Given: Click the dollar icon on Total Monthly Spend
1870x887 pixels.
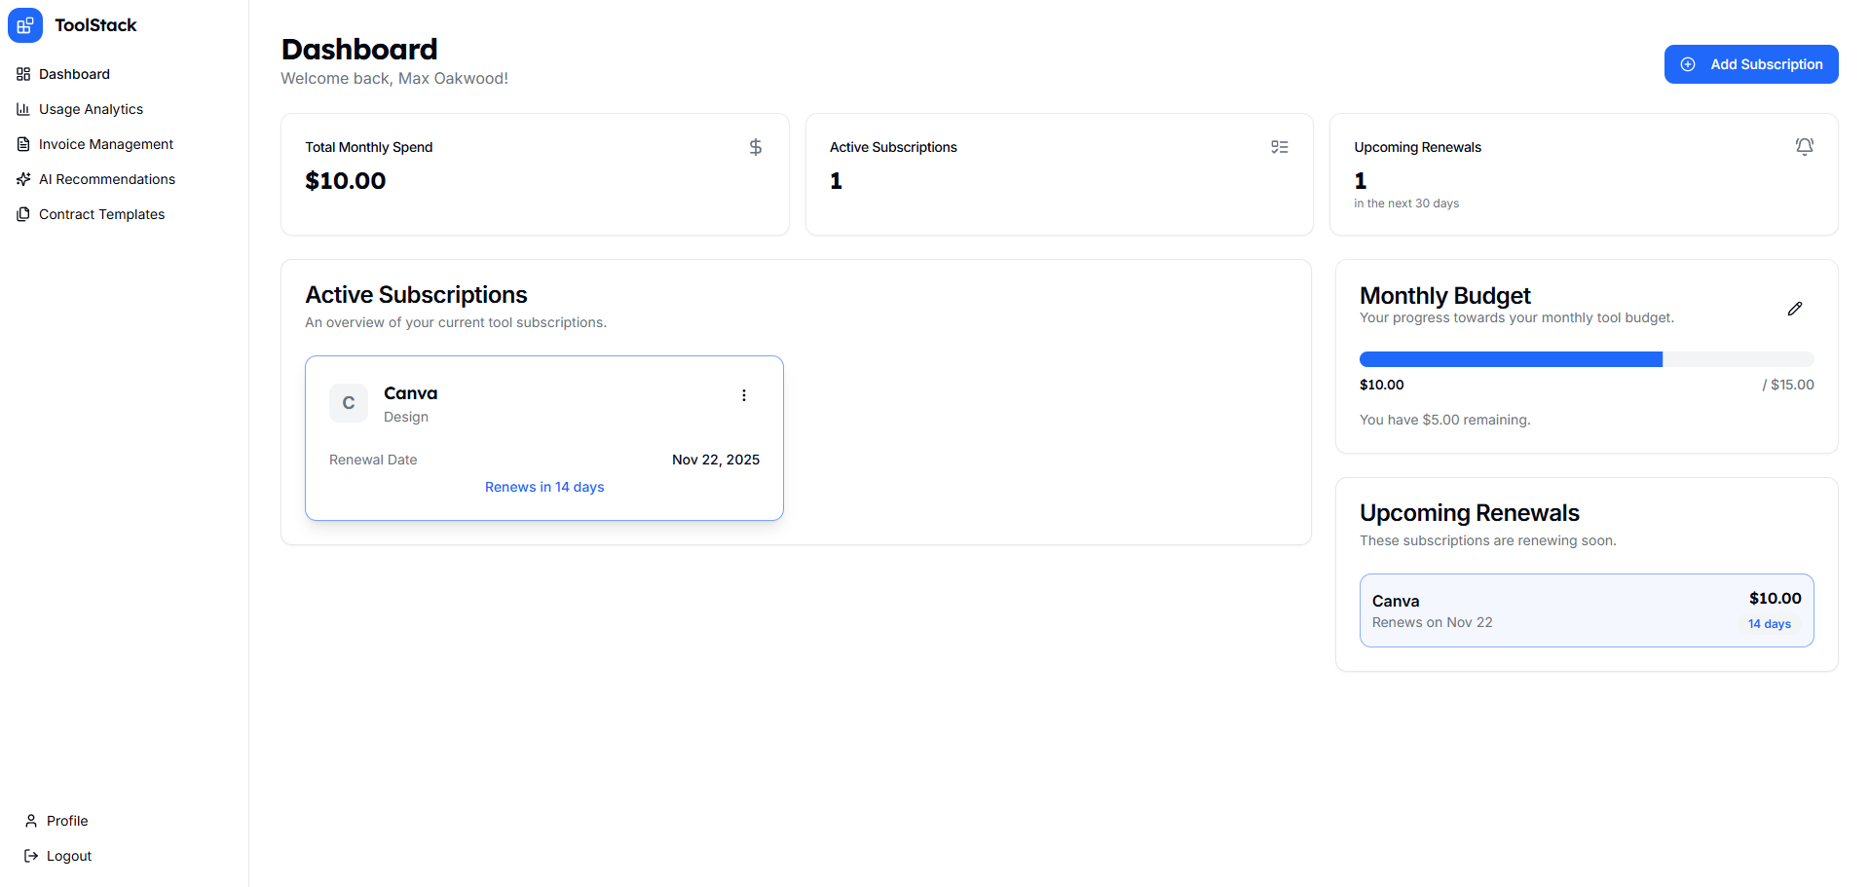Looking at the screenshot, I should tap(756, 147).
